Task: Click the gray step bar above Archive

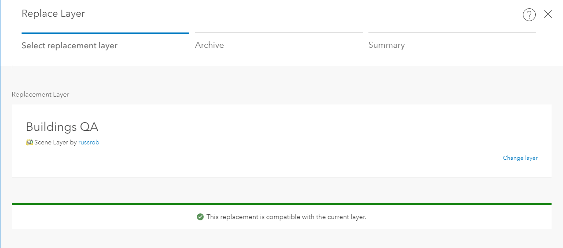Action: [279, 33]
